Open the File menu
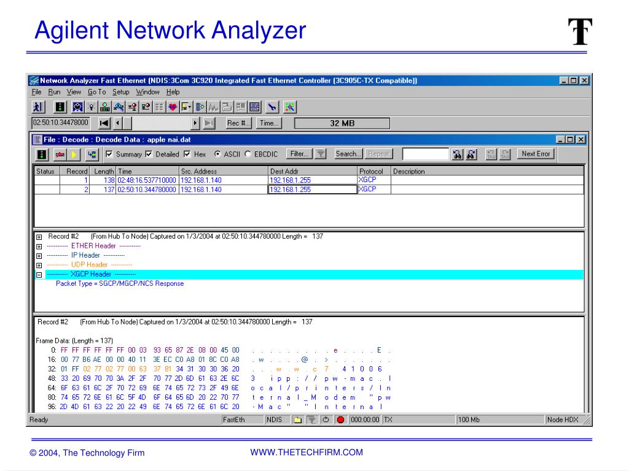Screen dimensions: 629x471 [36, 92]
